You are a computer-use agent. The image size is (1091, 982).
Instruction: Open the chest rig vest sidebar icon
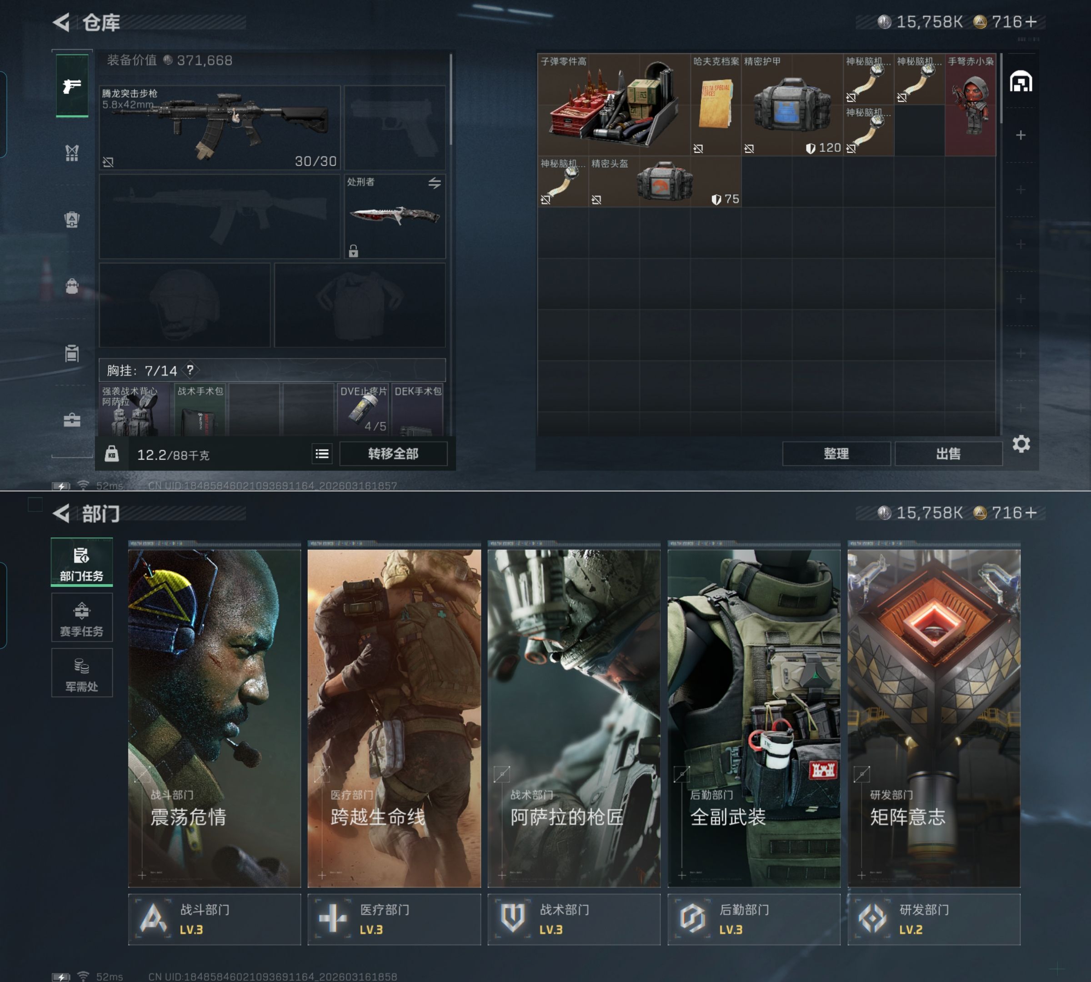tap(72, 153)
